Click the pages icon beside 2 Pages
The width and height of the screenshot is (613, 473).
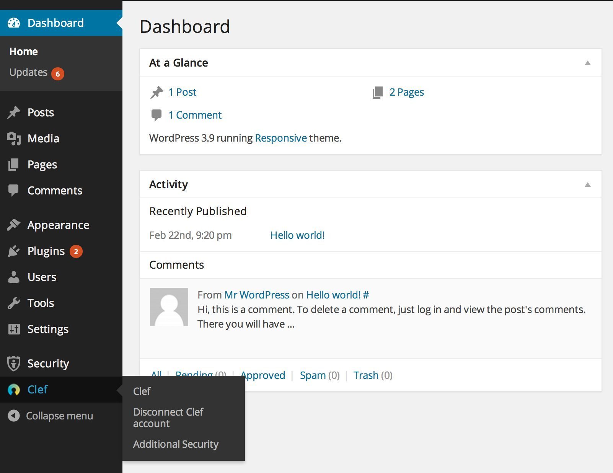click(378, 92)
